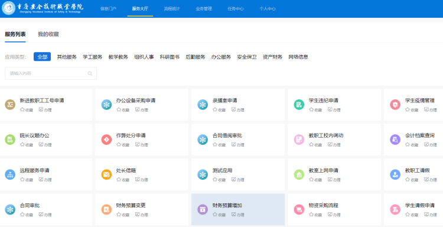Click the 学生违纪申请 card icon
The width and height of the screenshot is (443, 227).
pos(299,105)
